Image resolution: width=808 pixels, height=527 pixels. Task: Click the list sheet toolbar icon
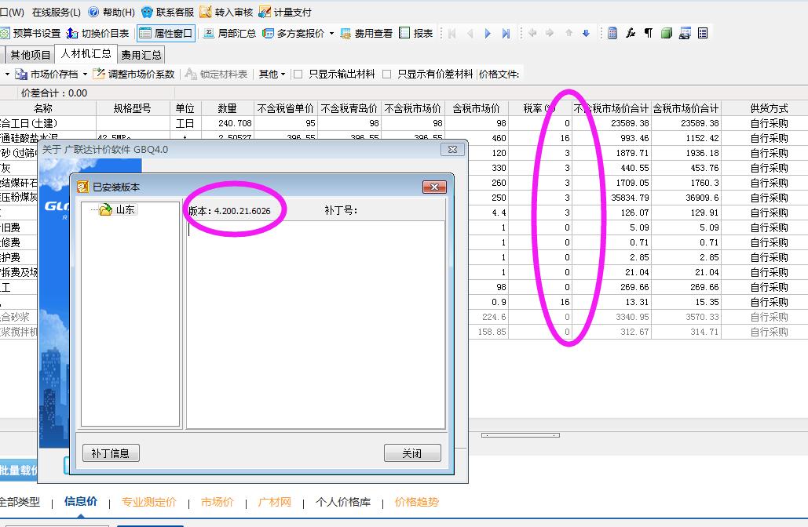coord(702,34)
